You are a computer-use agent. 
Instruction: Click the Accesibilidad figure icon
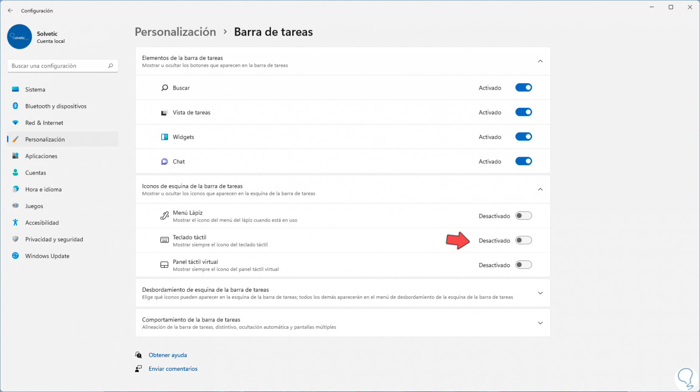pyautogui.click(x=15, y=223)
